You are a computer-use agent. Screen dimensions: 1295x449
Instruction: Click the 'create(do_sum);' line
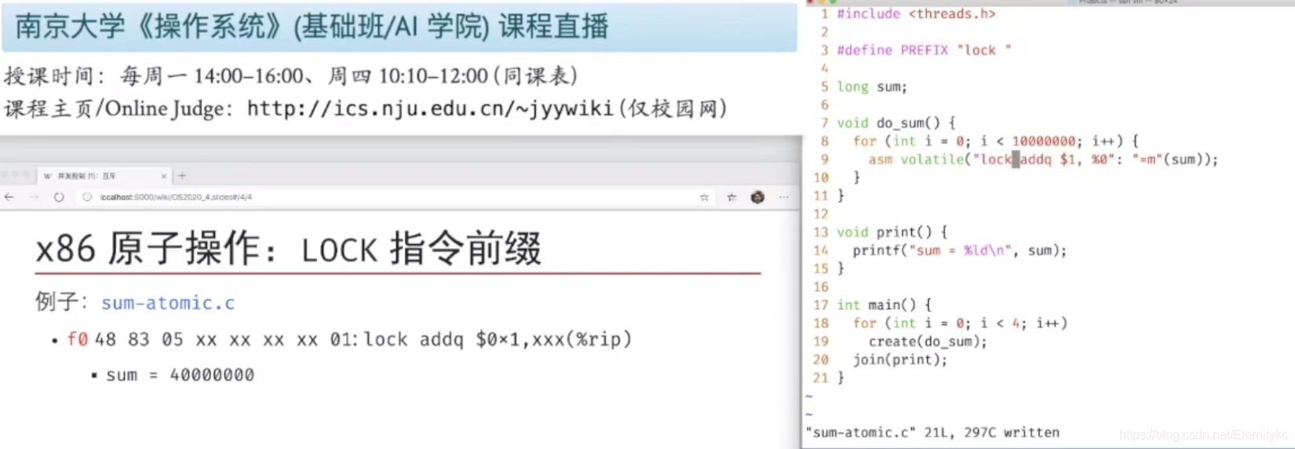pos(928,341)
